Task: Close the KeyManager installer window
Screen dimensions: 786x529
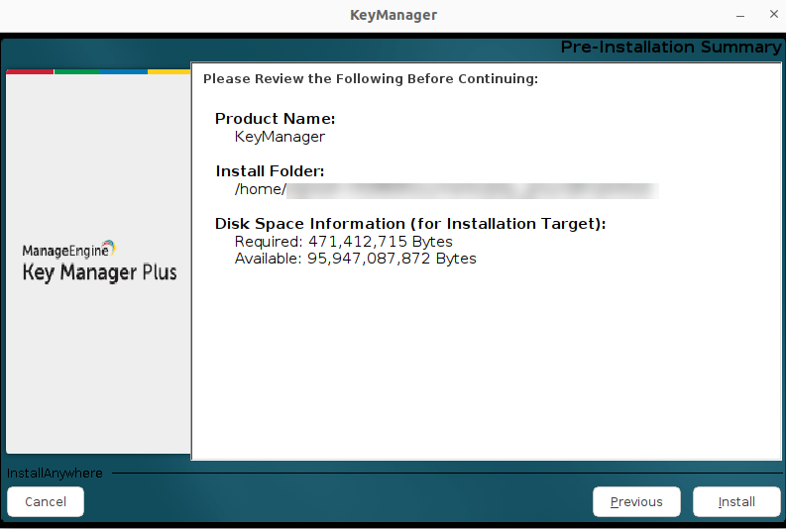Action: [774, 14]
